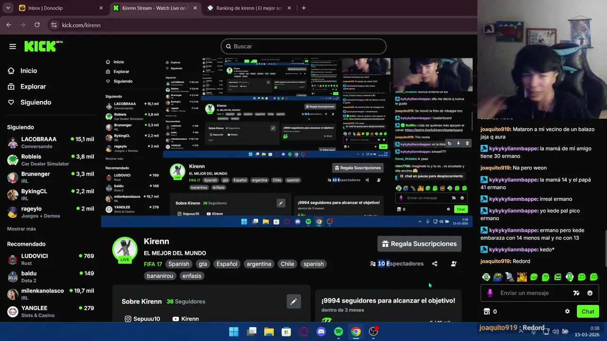Switch to Kirenn Stream browser tab

click(155, 8)
